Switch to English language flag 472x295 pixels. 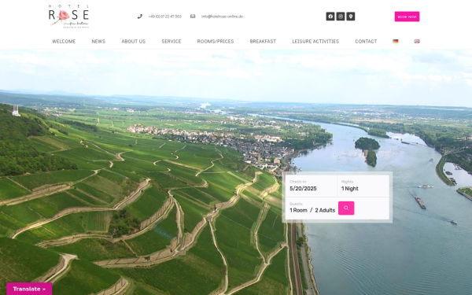[x=417, y=41]
